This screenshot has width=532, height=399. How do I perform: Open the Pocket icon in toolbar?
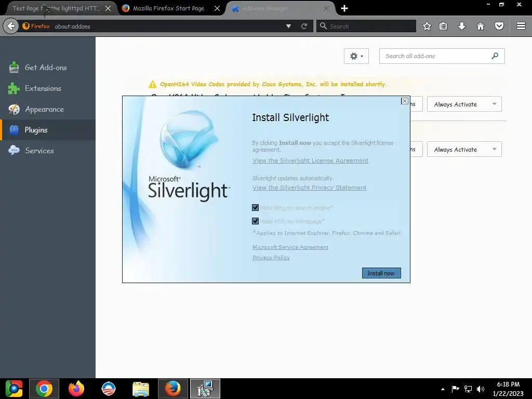click(x=499, y=26)
